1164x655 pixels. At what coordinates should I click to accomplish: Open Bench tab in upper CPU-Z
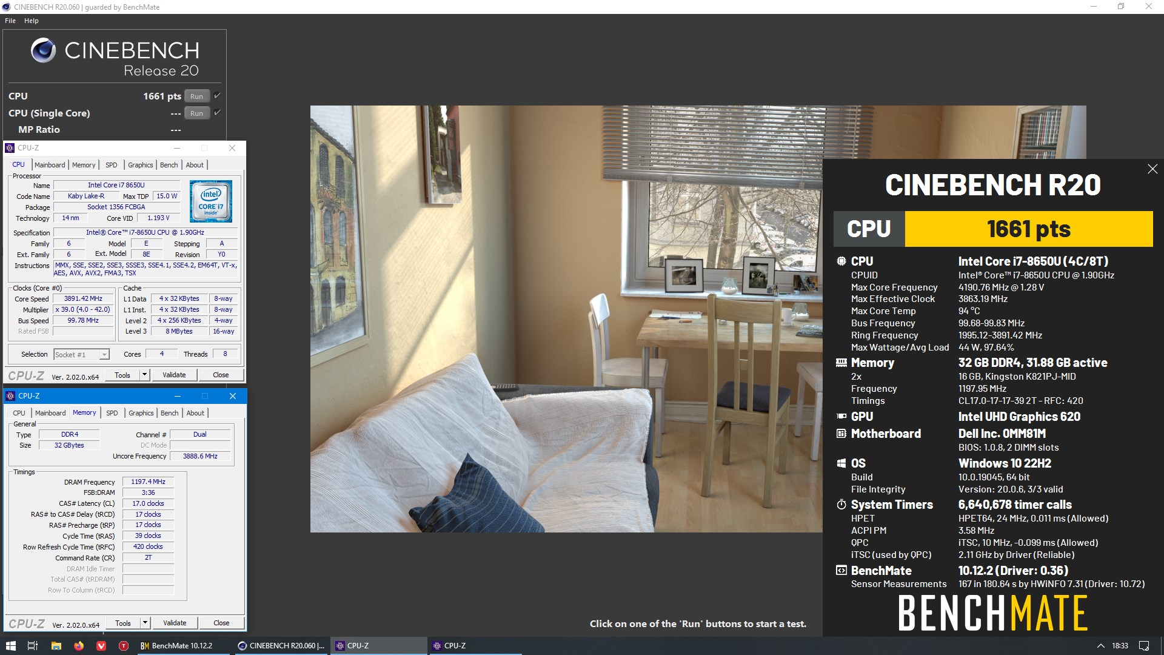tap(169, 165)
